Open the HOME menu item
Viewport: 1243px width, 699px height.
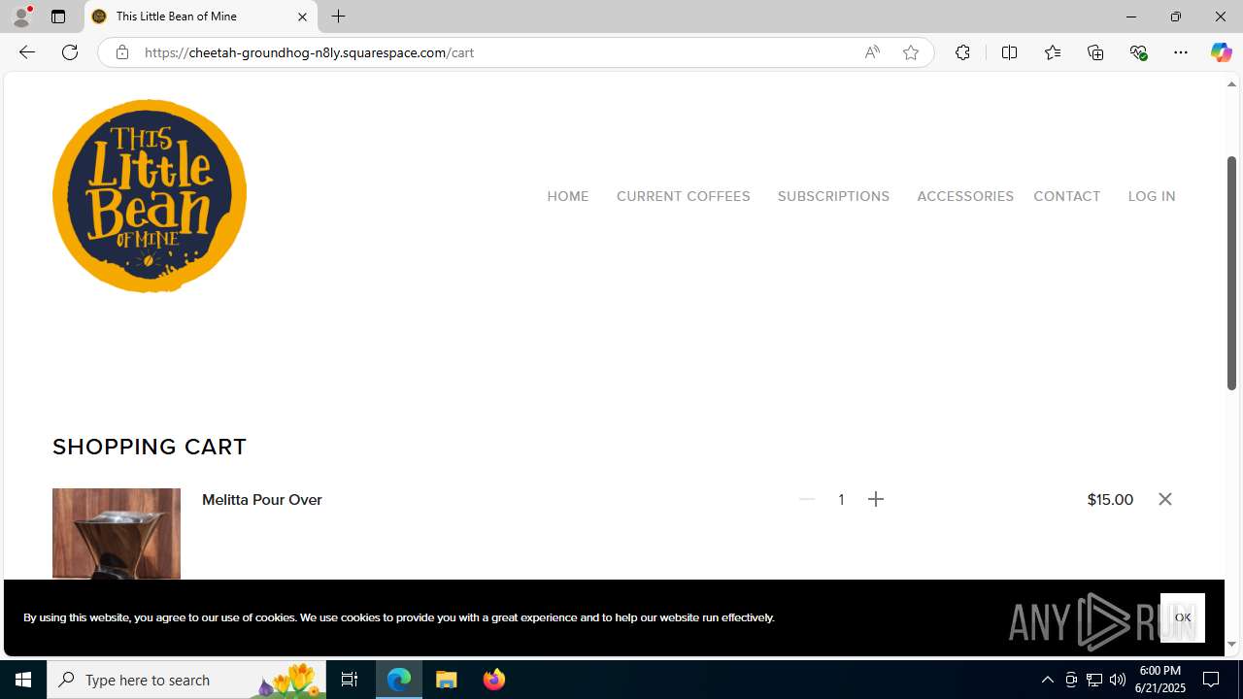pyautogui.click(x=567, y=196)
